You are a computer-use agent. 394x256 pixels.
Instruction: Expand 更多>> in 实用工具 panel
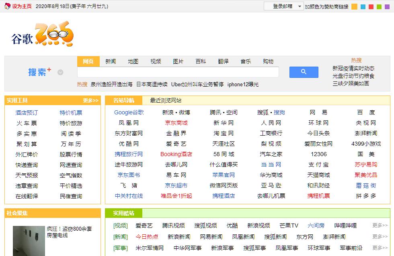tap(90, 100)
